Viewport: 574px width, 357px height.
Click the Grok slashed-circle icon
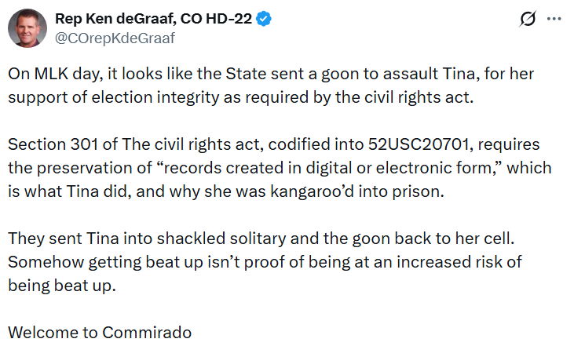coord(528,20)
